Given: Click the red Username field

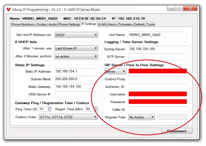Looking at the screenshot, I should tap(158, 94).
